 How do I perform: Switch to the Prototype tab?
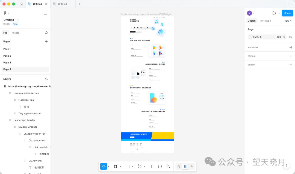pos(265,21)
